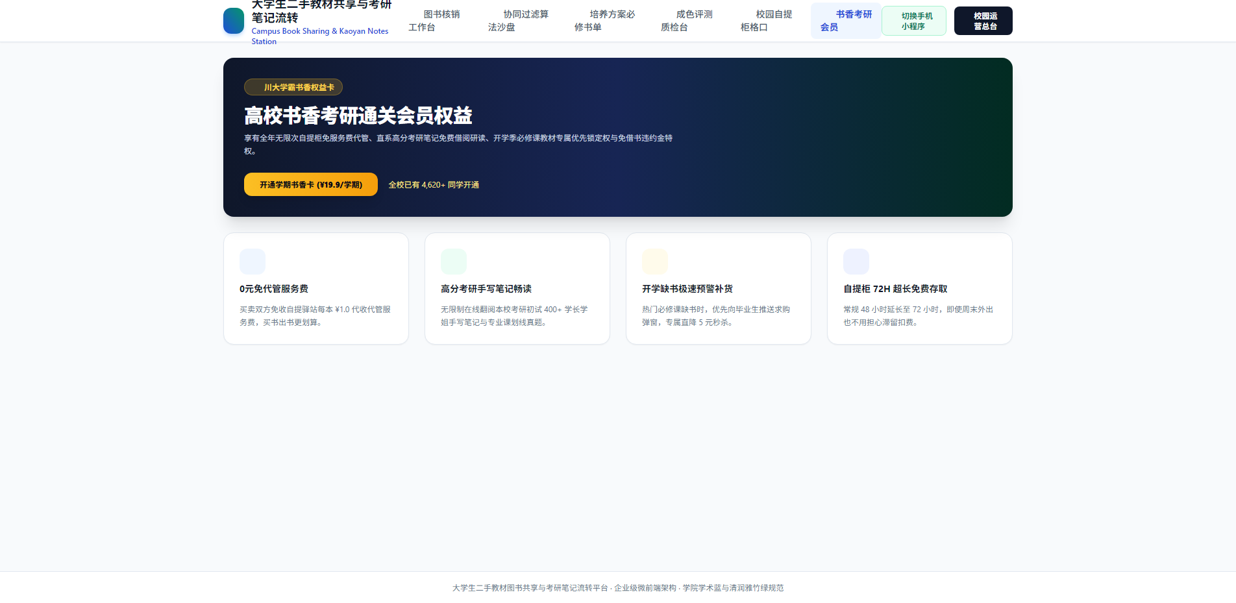Click 切换手机小程序 button
This screenshot has width=1236, height=603.
click(914, 21)
